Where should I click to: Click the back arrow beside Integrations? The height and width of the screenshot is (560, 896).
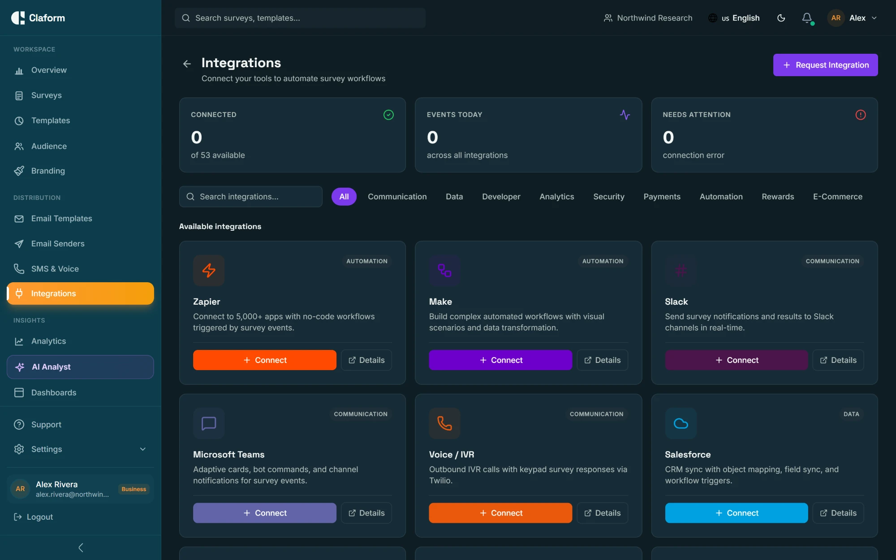coord(187,64)
